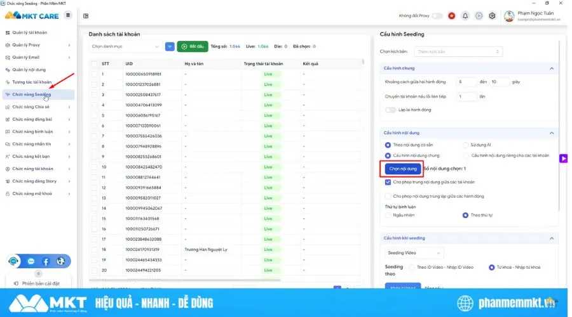Check row checkbox for UID 100000650918981
The width and height of the screenshot is (572, 317).
(94, 74)
